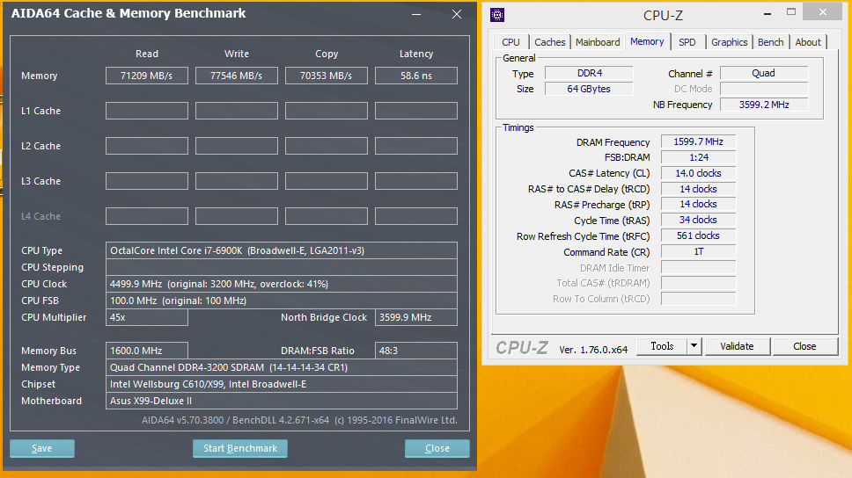Screen dimensions: 852x478
Task: Click FSB:DRAM value 1:24
Action: tap(698, 157)
